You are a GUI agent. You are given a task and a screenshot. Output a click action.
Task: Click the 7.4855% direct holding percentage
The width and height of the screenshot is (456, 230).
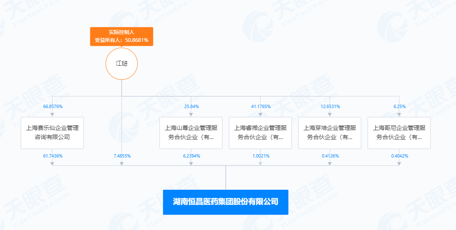coord(122,156)
